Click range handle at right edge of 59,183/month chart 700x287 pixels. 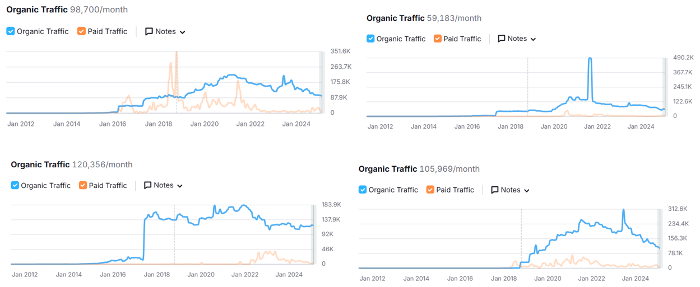[666, 87]
